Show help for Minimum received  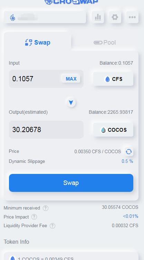46,208
